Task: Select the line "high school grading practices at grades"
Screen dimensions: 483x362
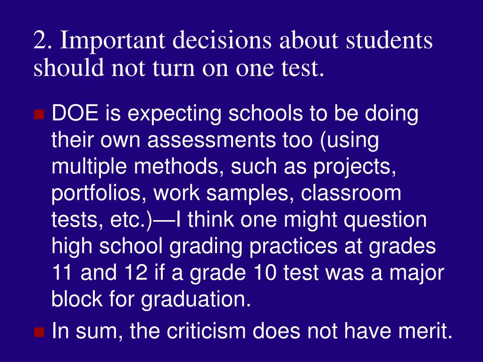Action: click(x=244, y=247)
